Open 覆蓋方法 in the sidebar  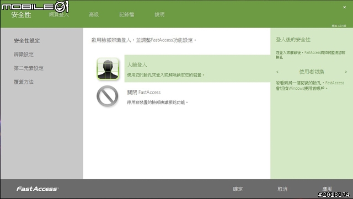pos(24,82)
